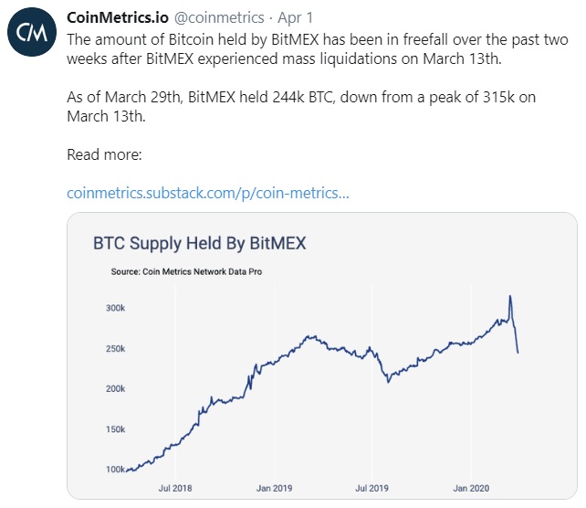Select the Jan 2020 x-axis label
Viewport: 586px width, 508px height.
point(469,490)
